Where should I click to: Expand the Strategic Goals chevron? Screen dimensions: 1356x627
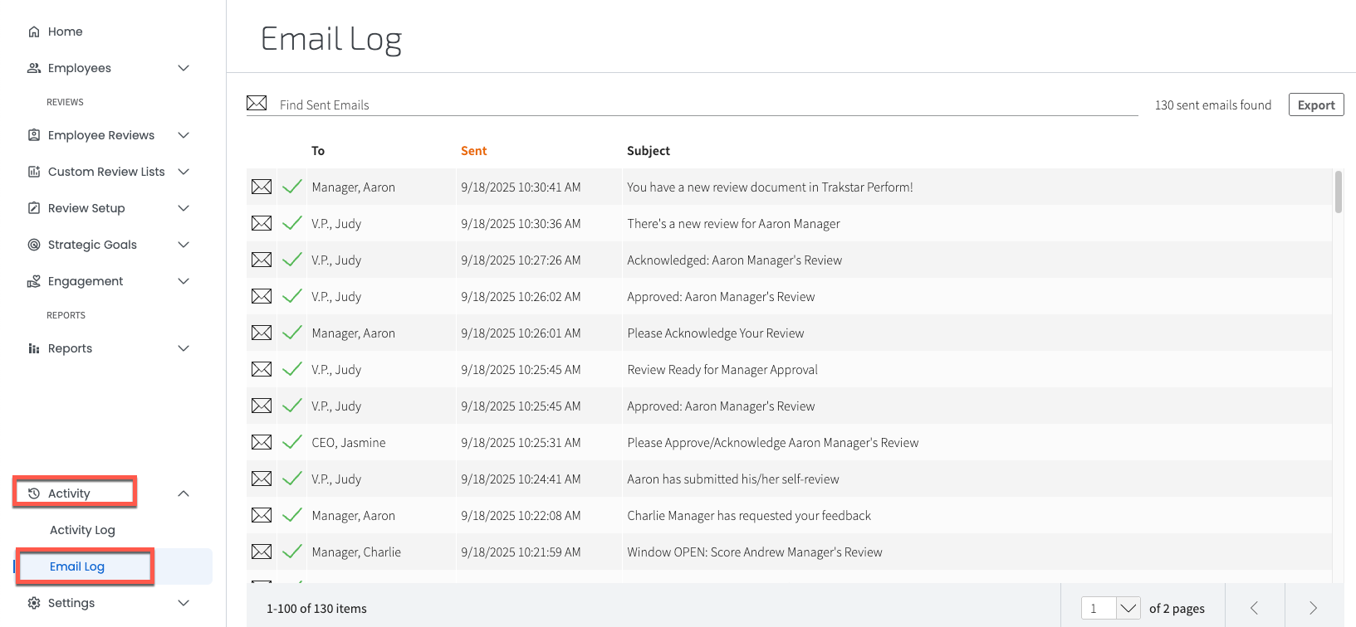pos(184,245)
